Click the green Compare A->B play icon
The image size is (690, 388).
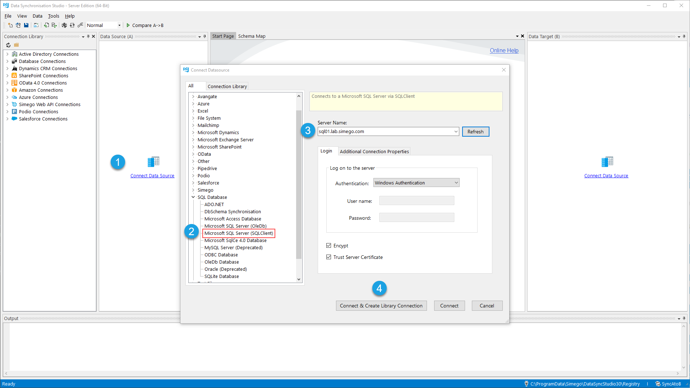(x=128, y=25)
